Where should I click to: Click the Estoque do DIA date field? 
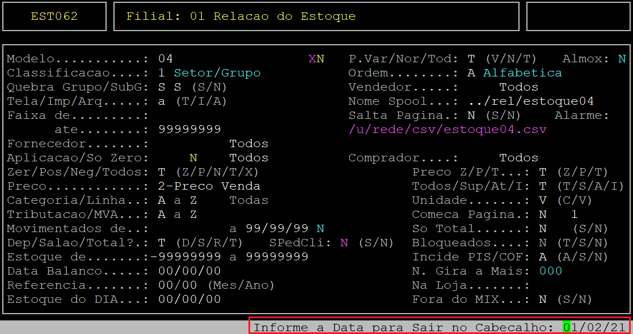coord(189,299)
